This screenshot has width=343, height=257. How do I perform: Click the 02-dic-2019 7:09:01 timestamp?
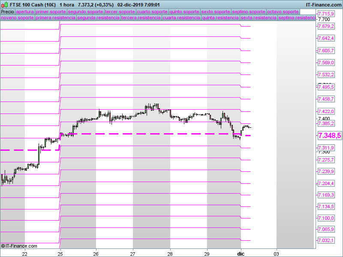[138, 5]
